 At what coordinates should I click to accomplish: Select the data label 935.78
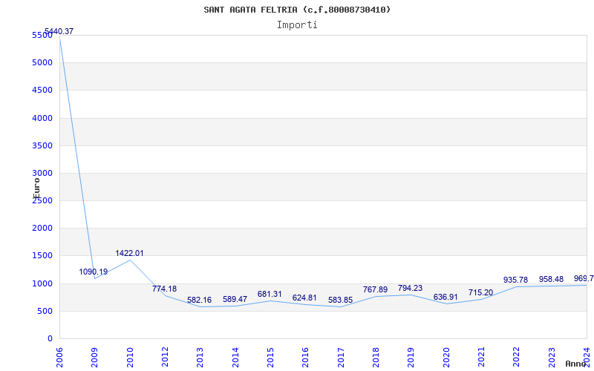point(515,280)
